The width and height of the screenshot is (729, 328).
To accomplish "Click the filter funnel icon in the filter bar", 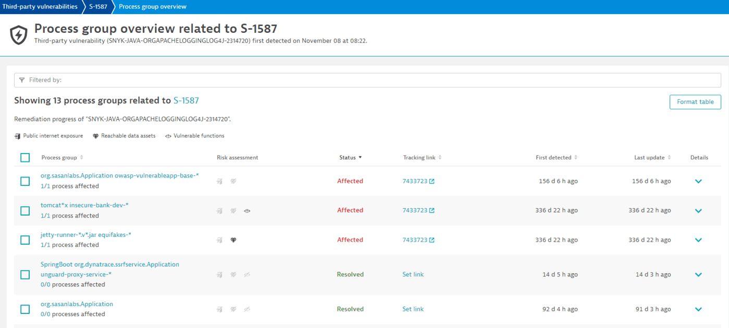I will pos(21,80).
